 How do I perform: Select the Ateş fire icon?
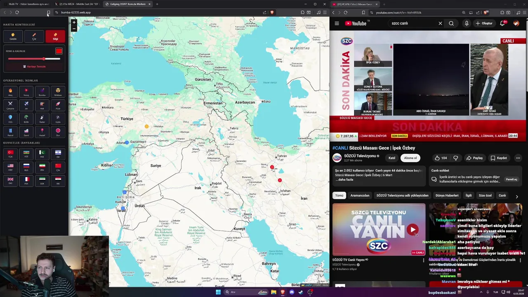click(10, 92)
